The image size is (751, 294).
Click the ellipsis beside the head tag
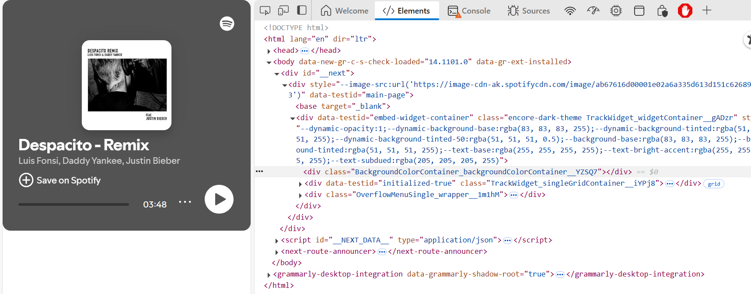(x=304, y=51)
